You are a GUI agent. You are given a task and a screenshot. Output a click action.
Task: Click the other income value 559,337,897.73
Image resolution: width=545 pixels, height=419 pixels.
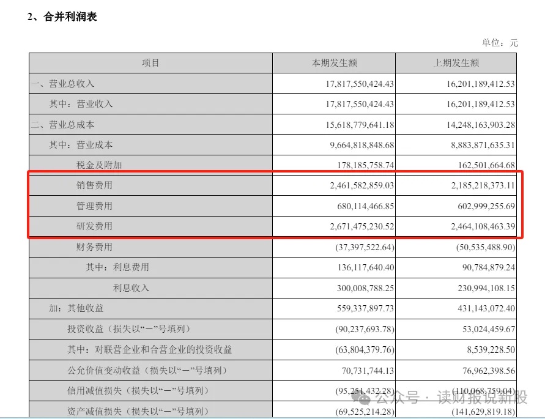point(365,308)
